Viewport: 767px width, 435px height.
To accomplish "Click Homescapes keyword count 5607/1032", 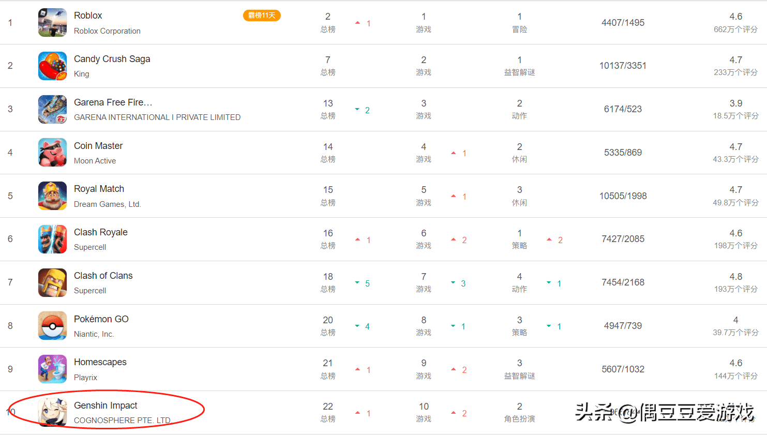I will (x=623, y=369).
